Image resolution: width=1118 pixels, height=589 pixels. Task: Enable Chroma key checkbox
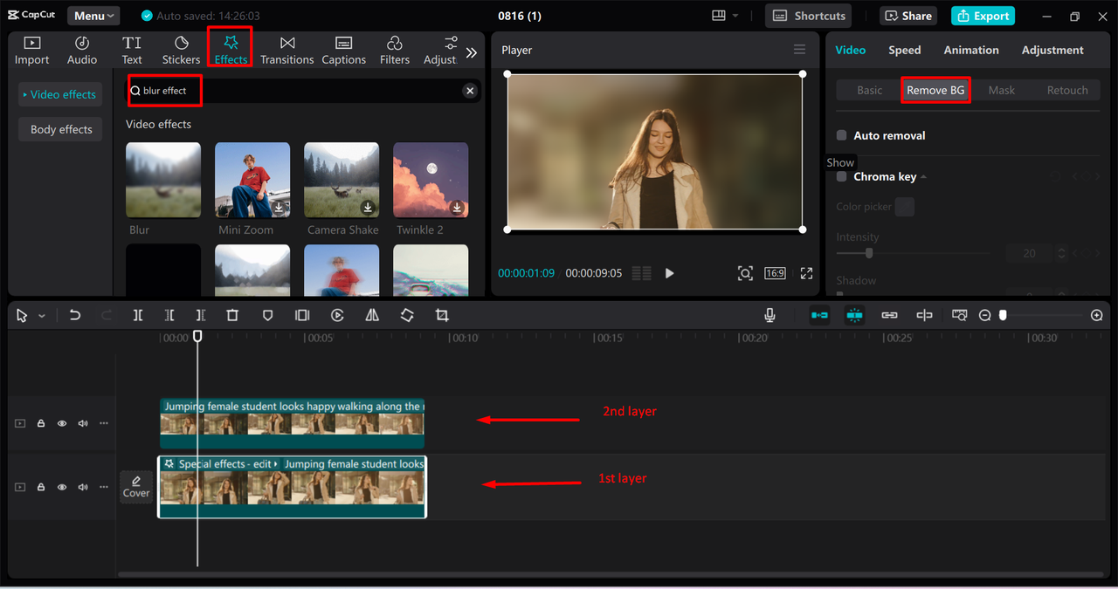point(842,176)
